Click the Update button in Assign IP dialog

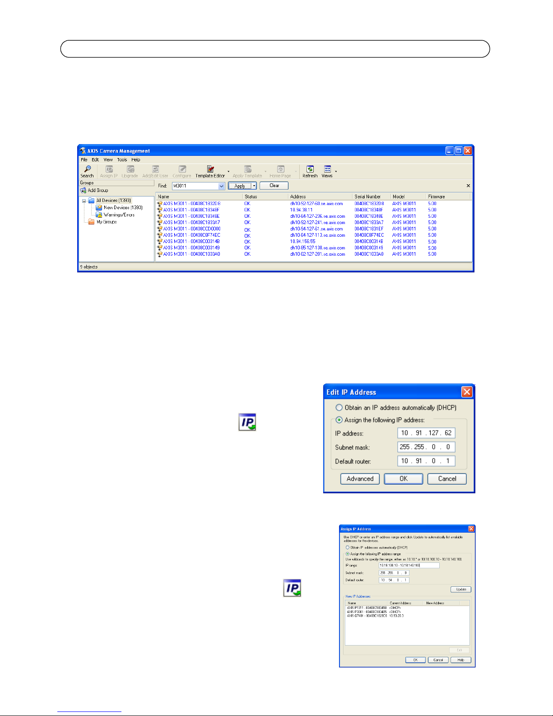tap(461, 590)
